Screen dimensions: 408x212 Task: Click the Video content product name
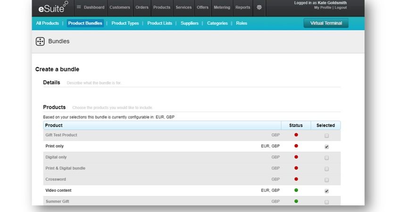coord(58,190)
